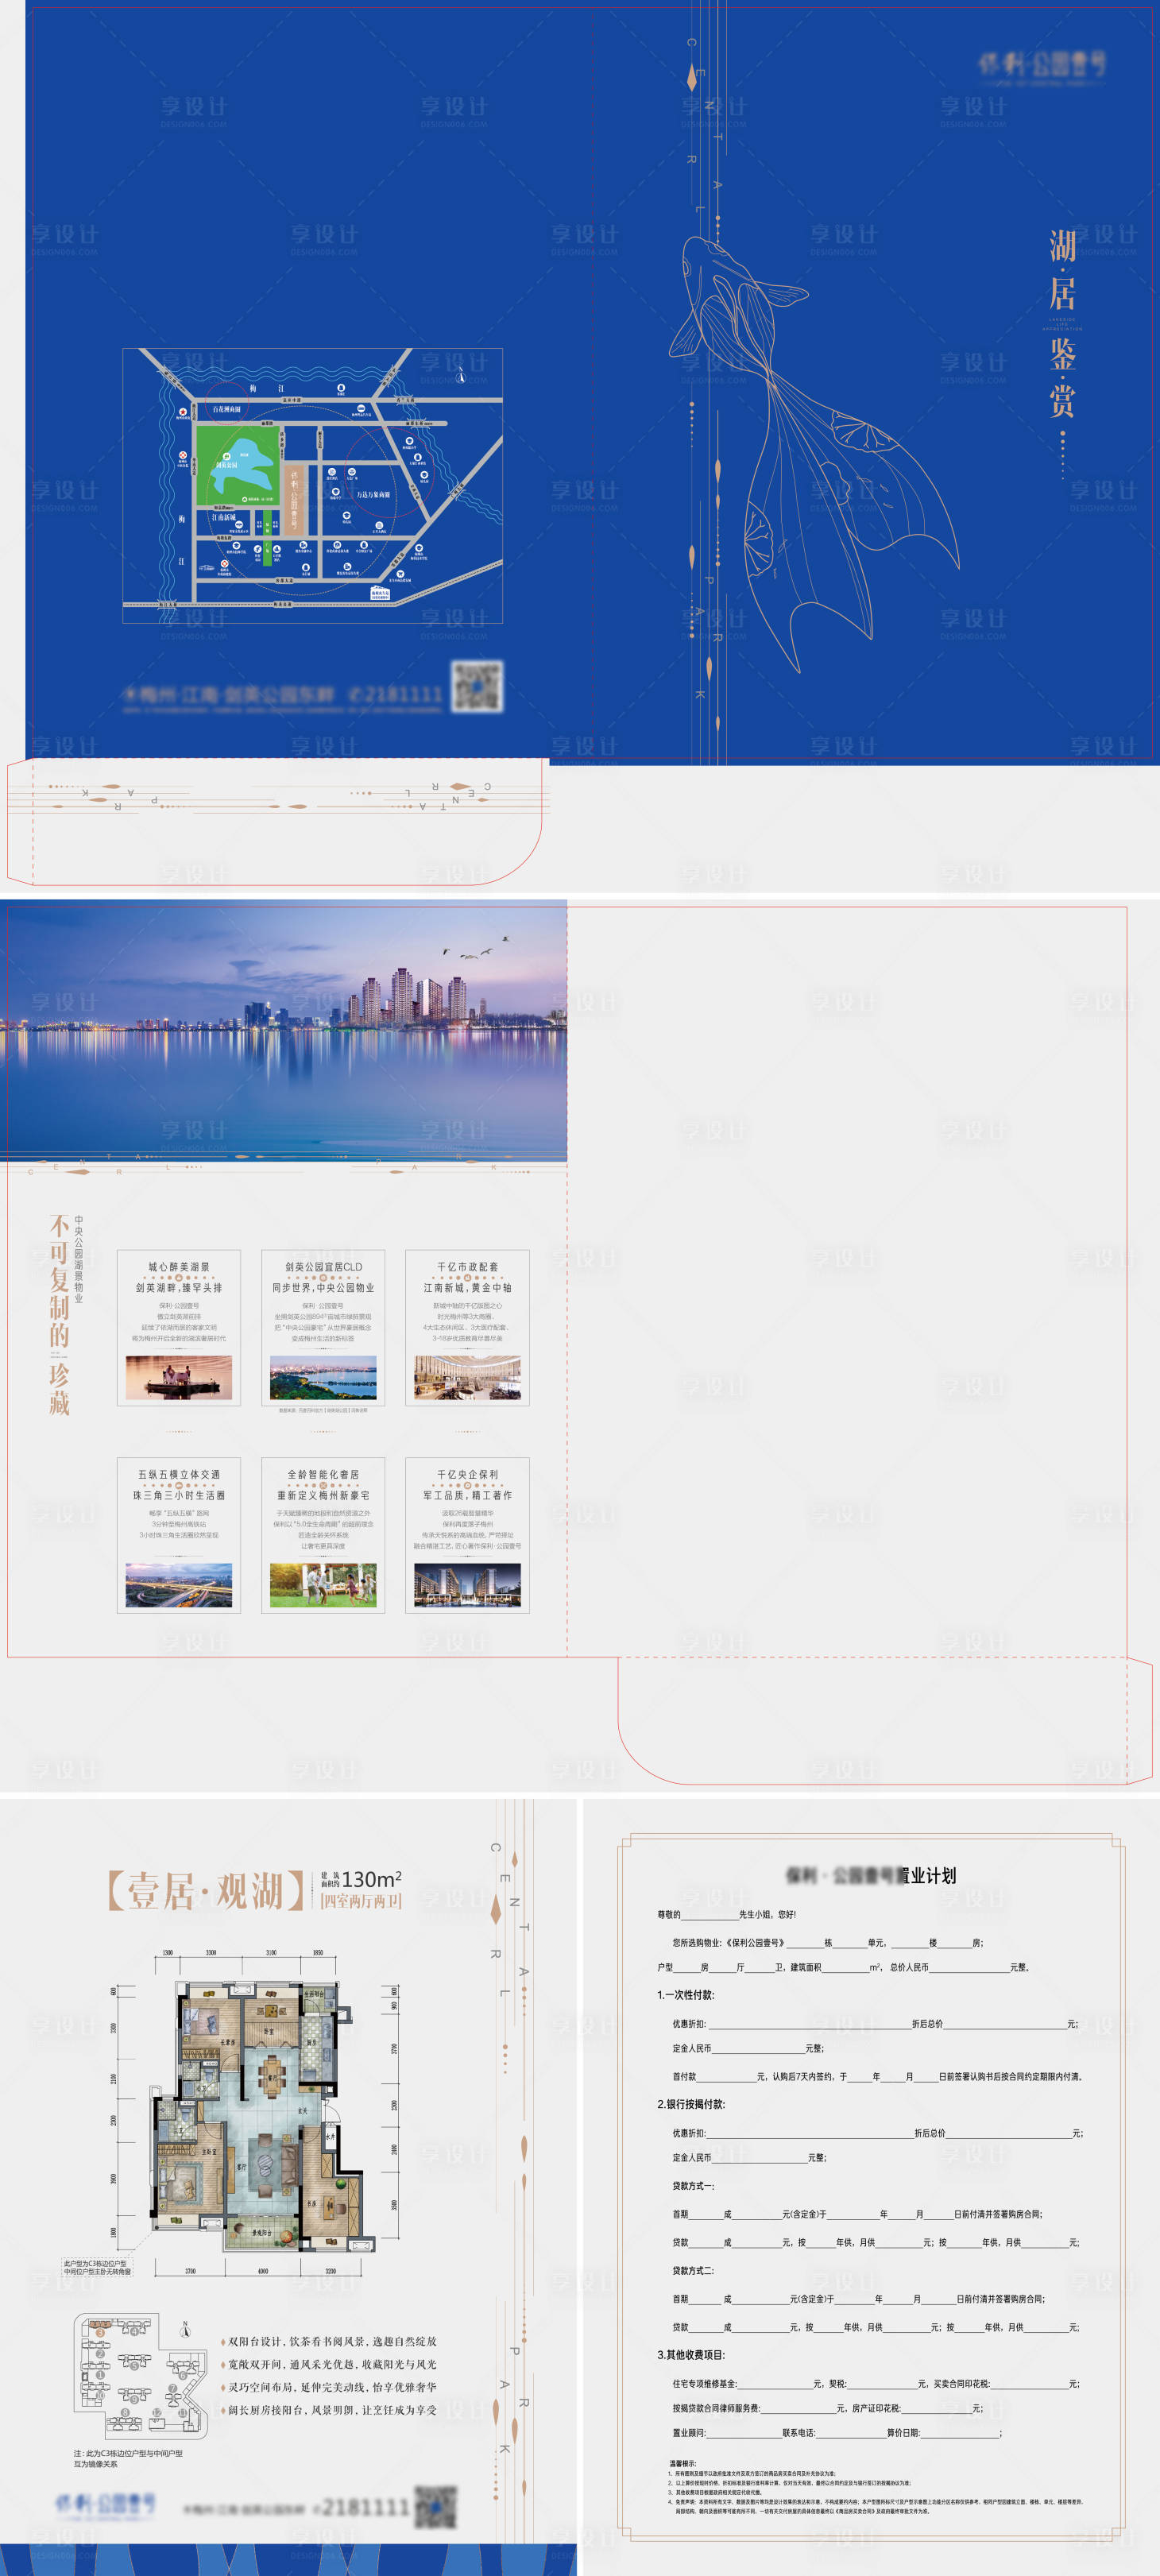The image size is (1160, 2576).
Task: Select the area figure 130m²
Action: pos(371,1879)
